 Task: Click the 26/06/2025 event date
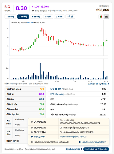point(40,128)
